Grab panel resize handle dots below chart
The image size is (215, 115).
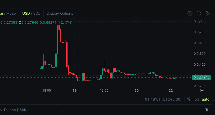pyautogui.click(x=57, y=104)
